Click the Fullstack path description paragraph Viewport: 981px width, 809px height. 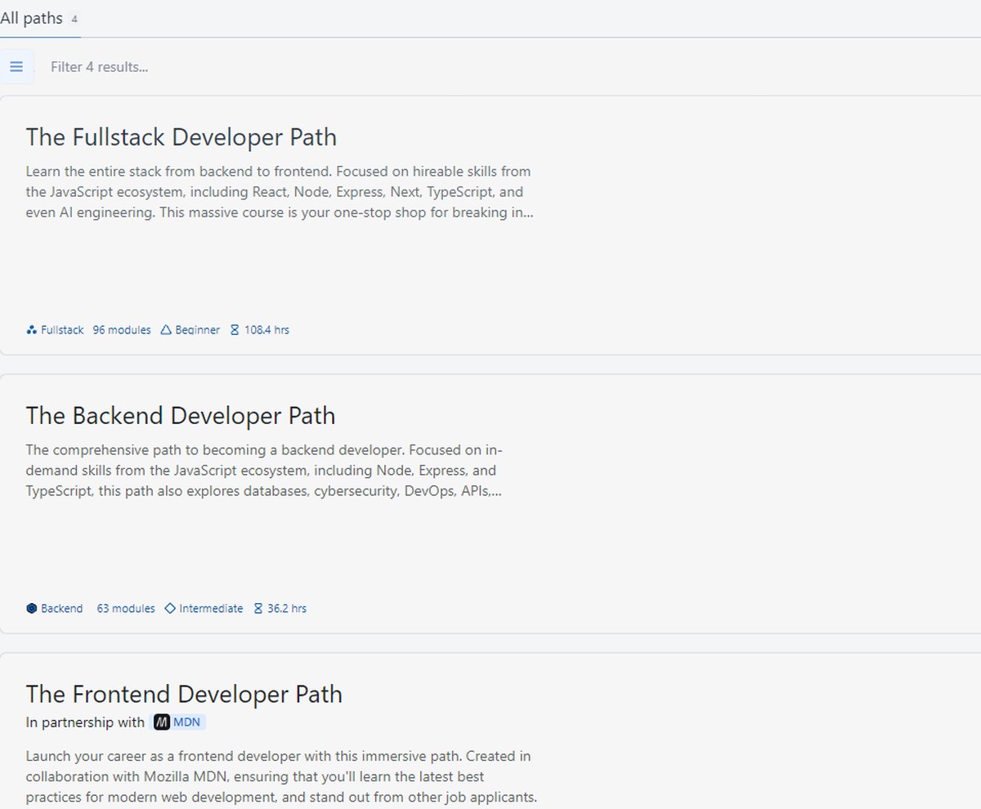point(280,192)
